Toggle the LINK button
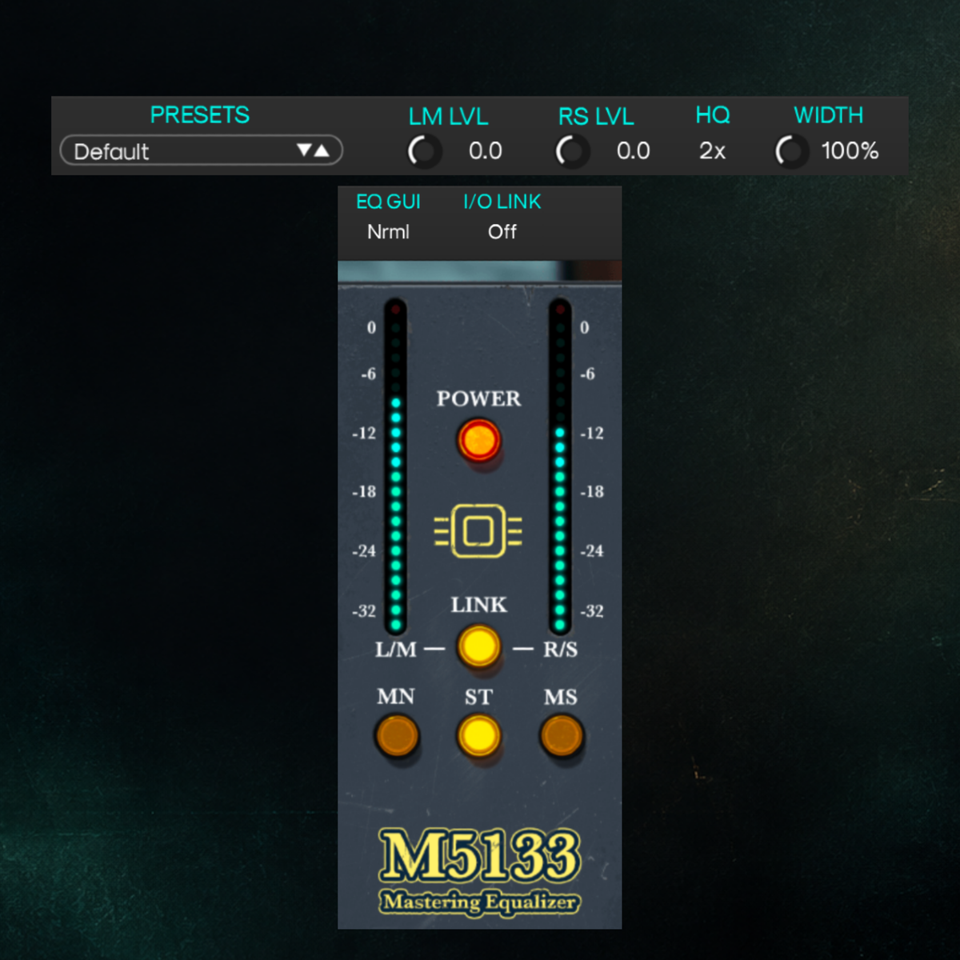This screenshot has height=960, width=960. coord(478,646)
